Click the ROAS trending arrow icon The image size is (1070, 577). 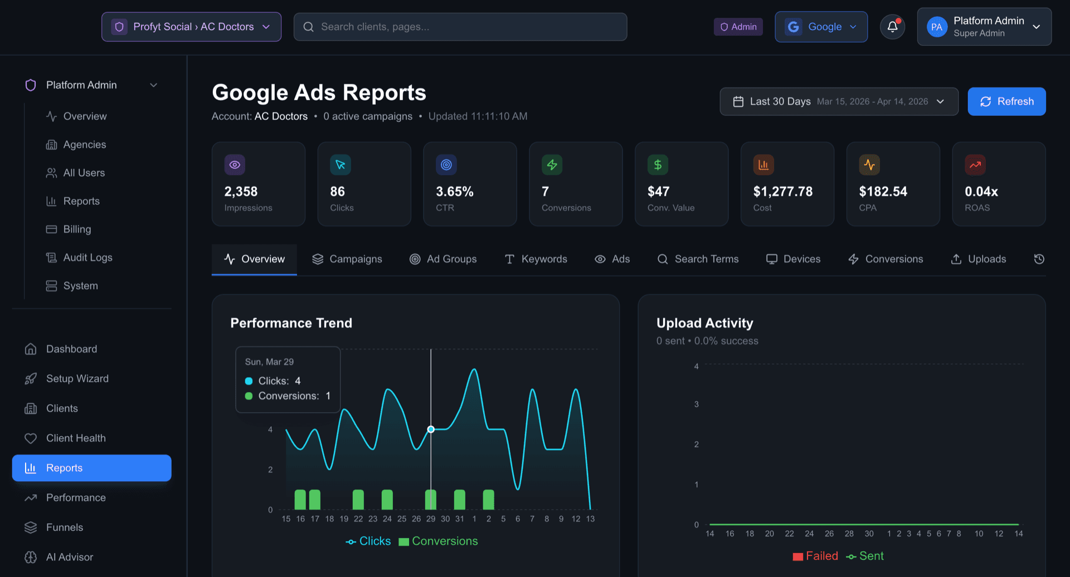(975, 165)
